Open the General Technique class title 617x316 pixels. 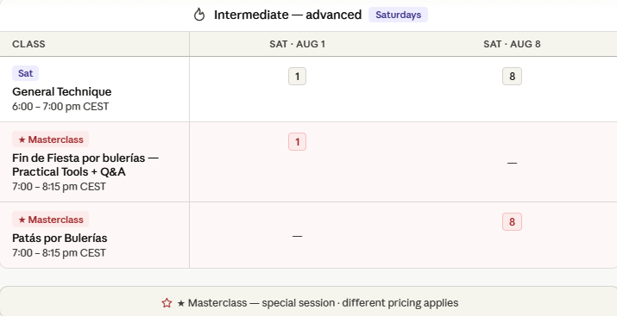point(62,92)
